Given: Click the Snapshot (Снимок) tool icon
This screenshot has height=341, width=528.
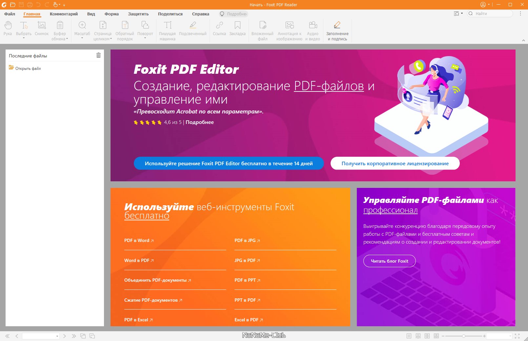Looking at the screenshot, I should [42, 25].
